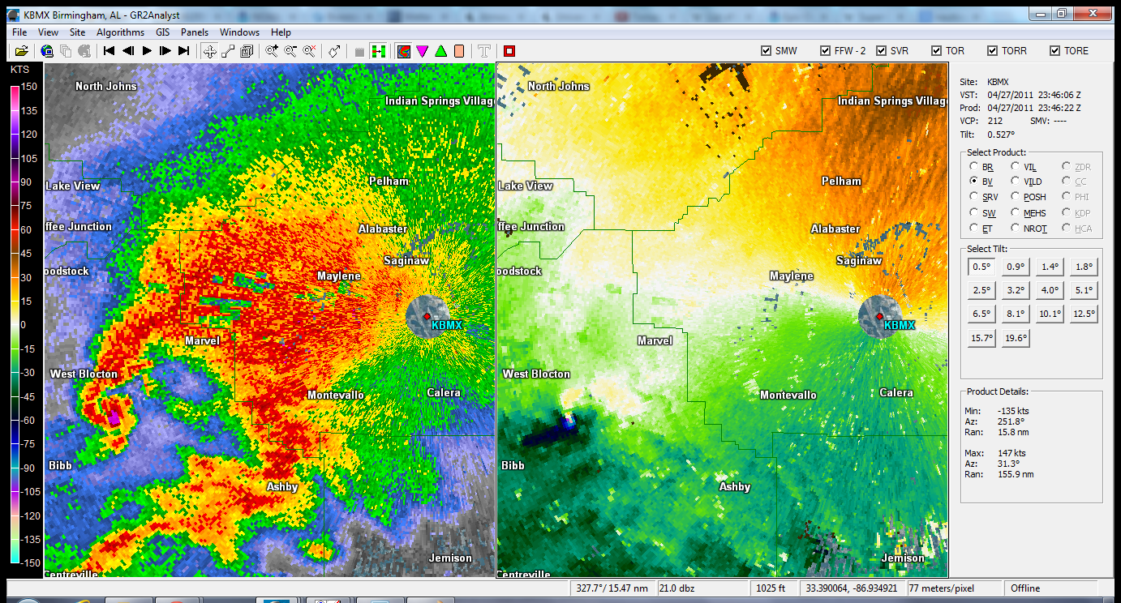Select the POSH product radio button

(1015, 196)
